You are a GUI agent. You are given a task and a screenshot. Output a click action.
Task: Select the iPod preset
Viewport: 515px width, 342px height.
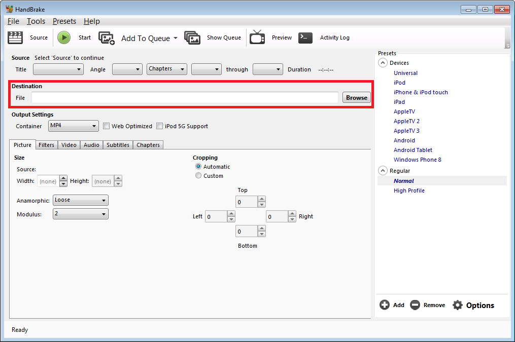(x=399, y=83)
